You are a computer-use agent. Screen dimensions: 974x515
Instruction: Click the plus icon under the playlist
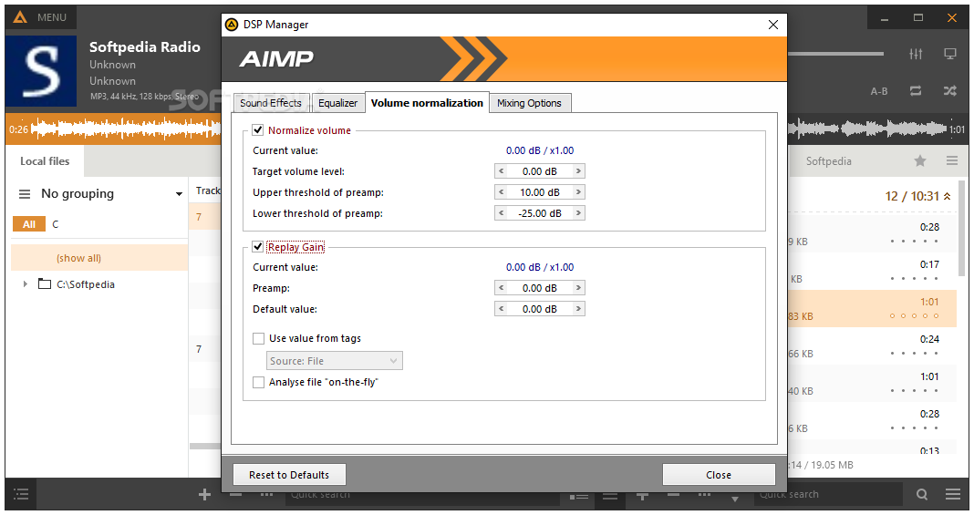point(642,495)
